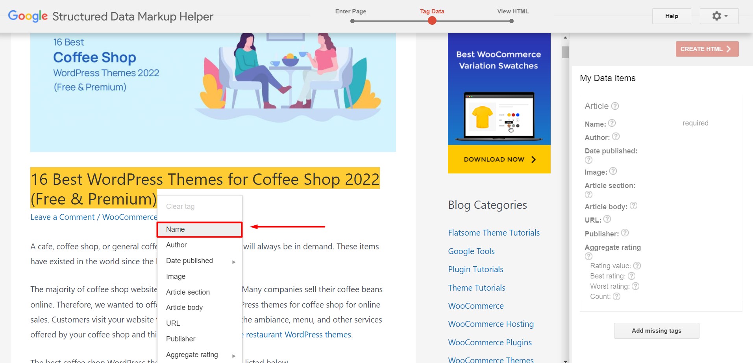Click the Tag Data step marker
Image resolution: width=753 pixels, height=363 pixels.
pos(432,20)
